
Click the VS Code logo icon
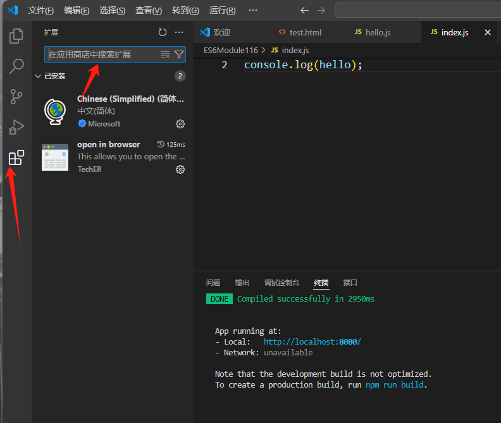(x=13, y=10)
